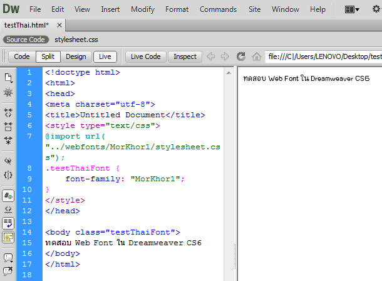
Task: Open File Management icon in coding toolbar
Action: tap(8, 78)
